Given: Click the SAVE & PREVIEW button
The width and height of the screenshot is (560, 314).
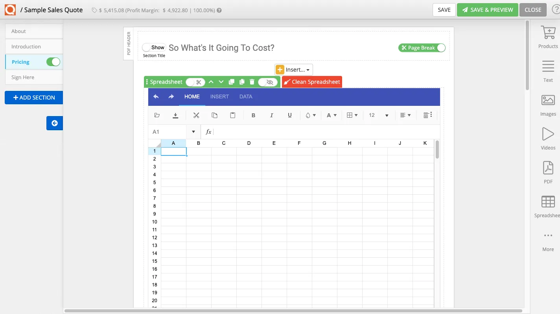Looking at the screenshot, I should click(x=487, y=9).
